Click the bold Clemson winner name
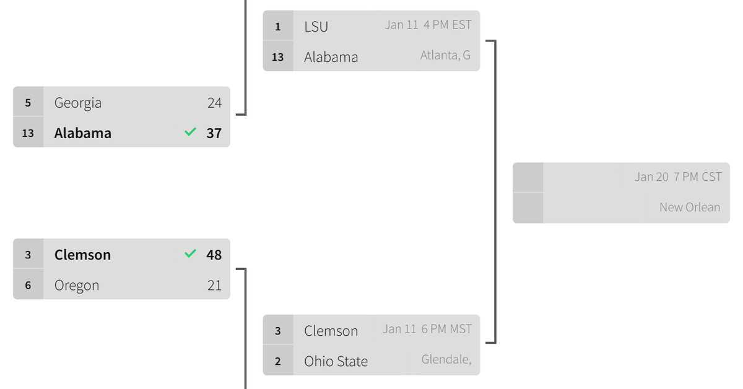 [x=82, y=255]
